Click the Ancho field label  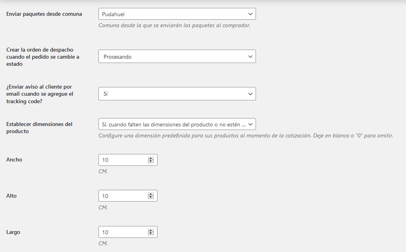(x=14, y=160)
